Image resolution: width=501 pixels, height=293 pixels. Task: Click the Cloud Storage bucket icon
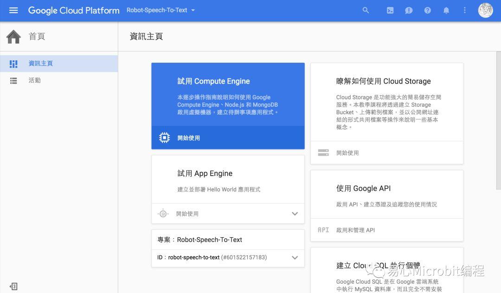[323, 153]
